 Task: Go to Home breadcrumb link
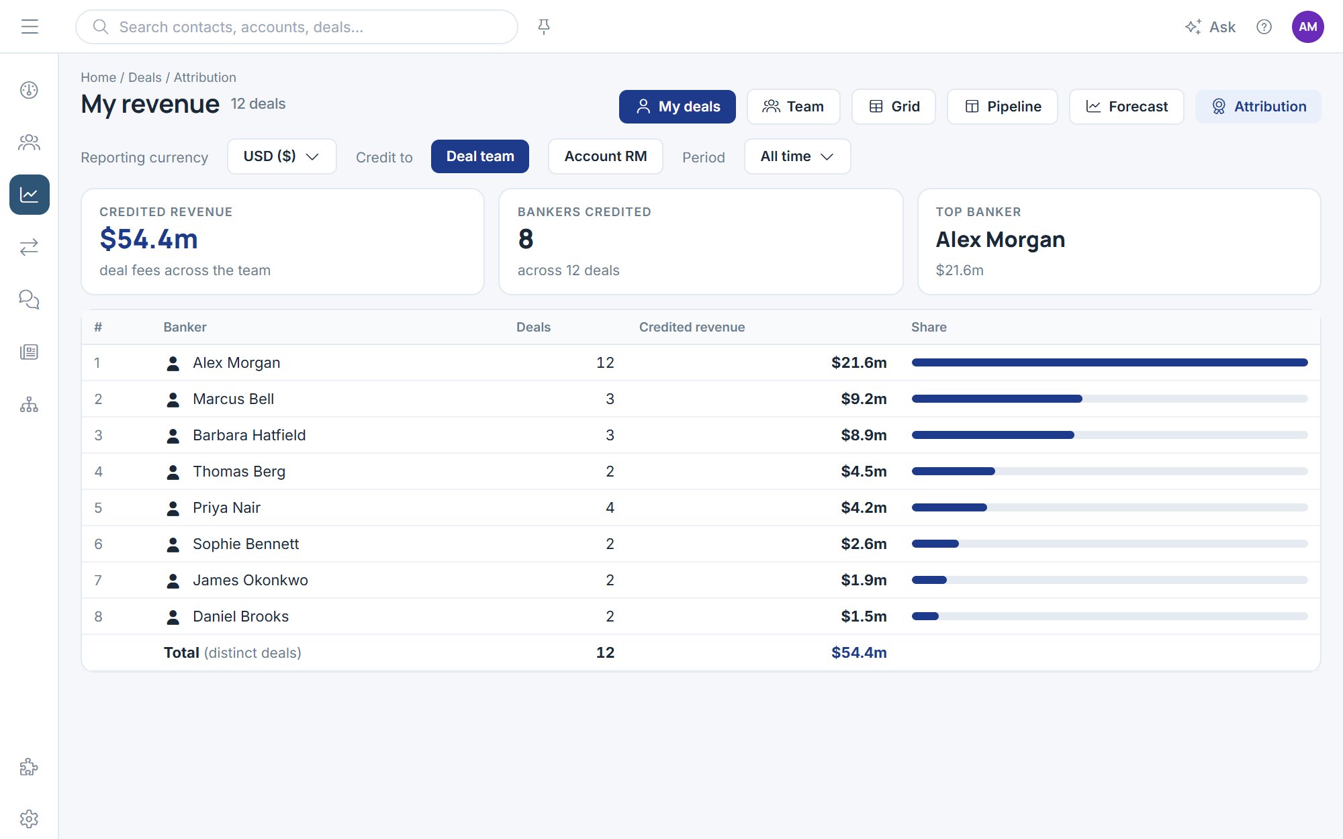98,77
